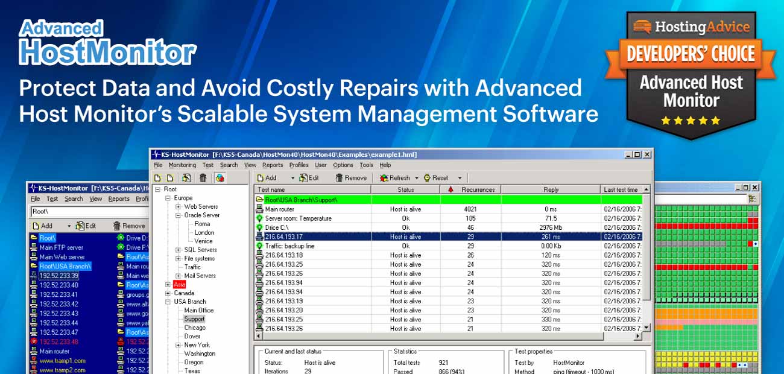Viewport: 784px width, 374px height.
Task: Select the Washington folder in tree
Action: [200, 353]
